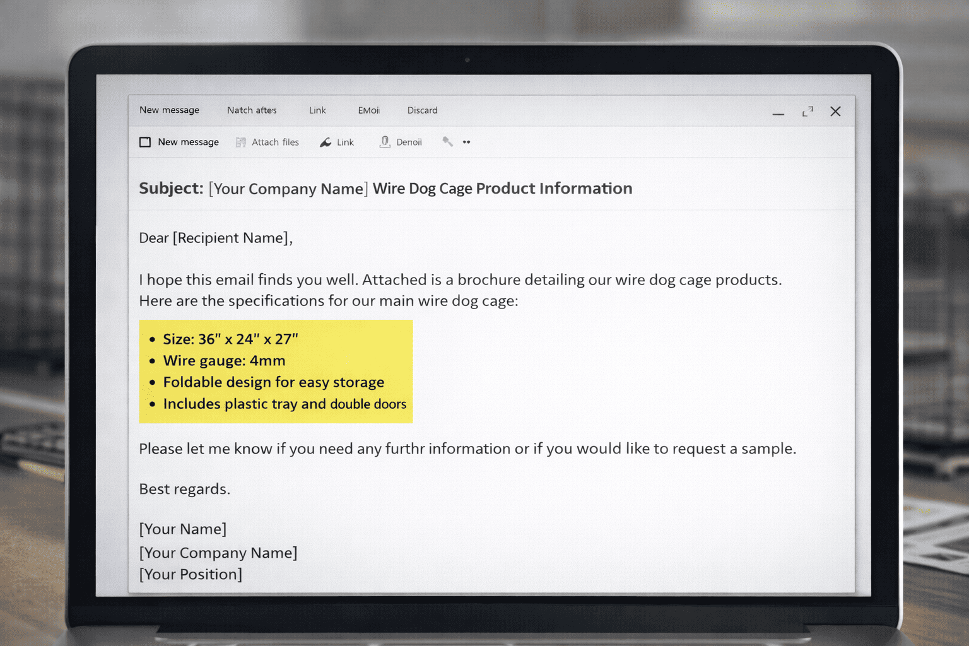The height and width of the screenshot is (646, 969).
Task: Click the New message compose square icon
Action: pos(144,141)
